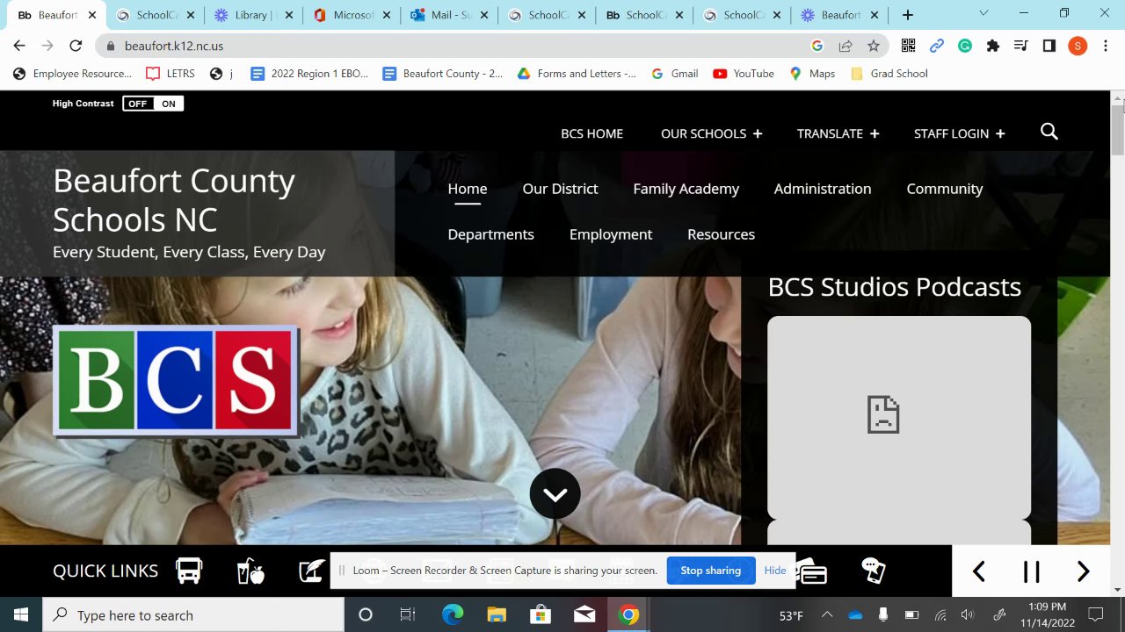This screenshot has width=1125, height=632.
Task: Open the blue link extension icon
Action: click(937, 46)
